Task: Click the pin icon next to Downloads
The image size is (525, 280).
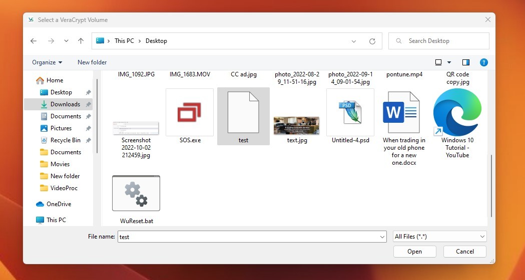Action: pyautogui.click(x=88, y=104)
